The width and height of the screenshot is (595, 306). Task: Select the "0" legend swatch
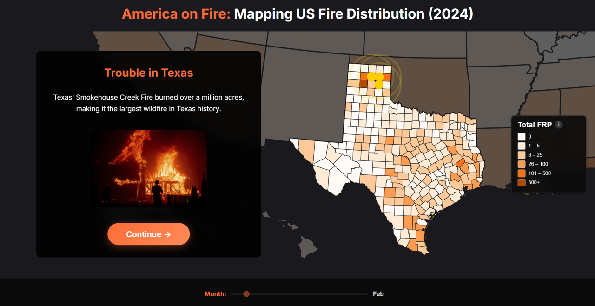click(522, 137)
